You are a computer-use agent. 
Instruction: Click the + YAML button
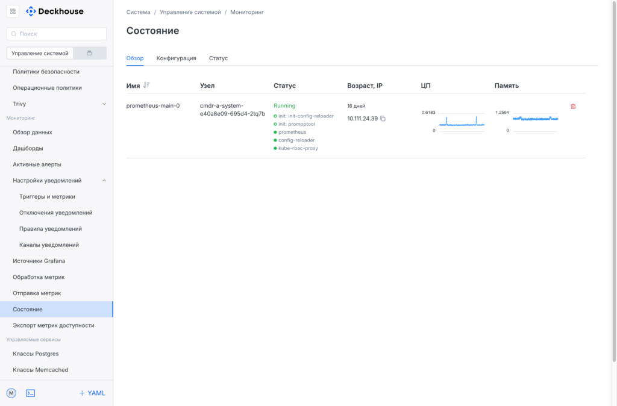[x=92, y=393]
